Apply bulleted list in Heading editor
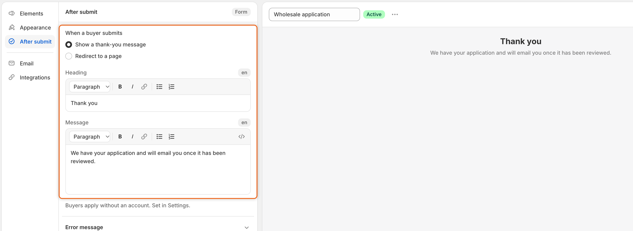Screen dimensions: 633x231 159,87
